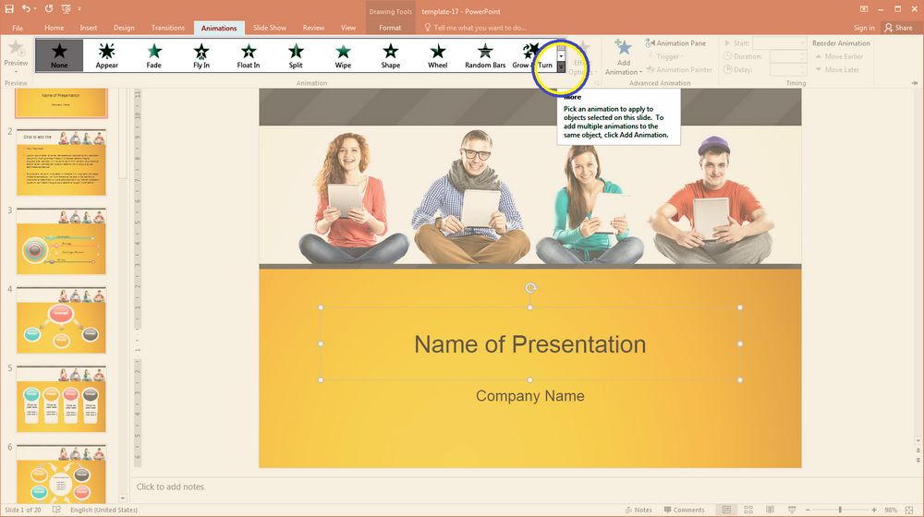
Task: Apply the Split animation effect
Action: coord(296,55)
